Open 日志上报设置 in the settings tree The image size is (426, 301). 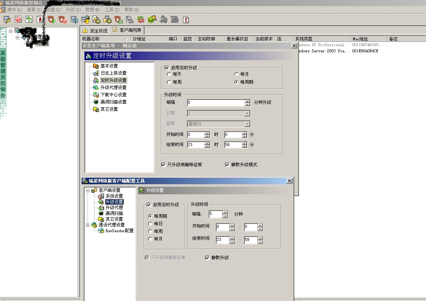113,73
